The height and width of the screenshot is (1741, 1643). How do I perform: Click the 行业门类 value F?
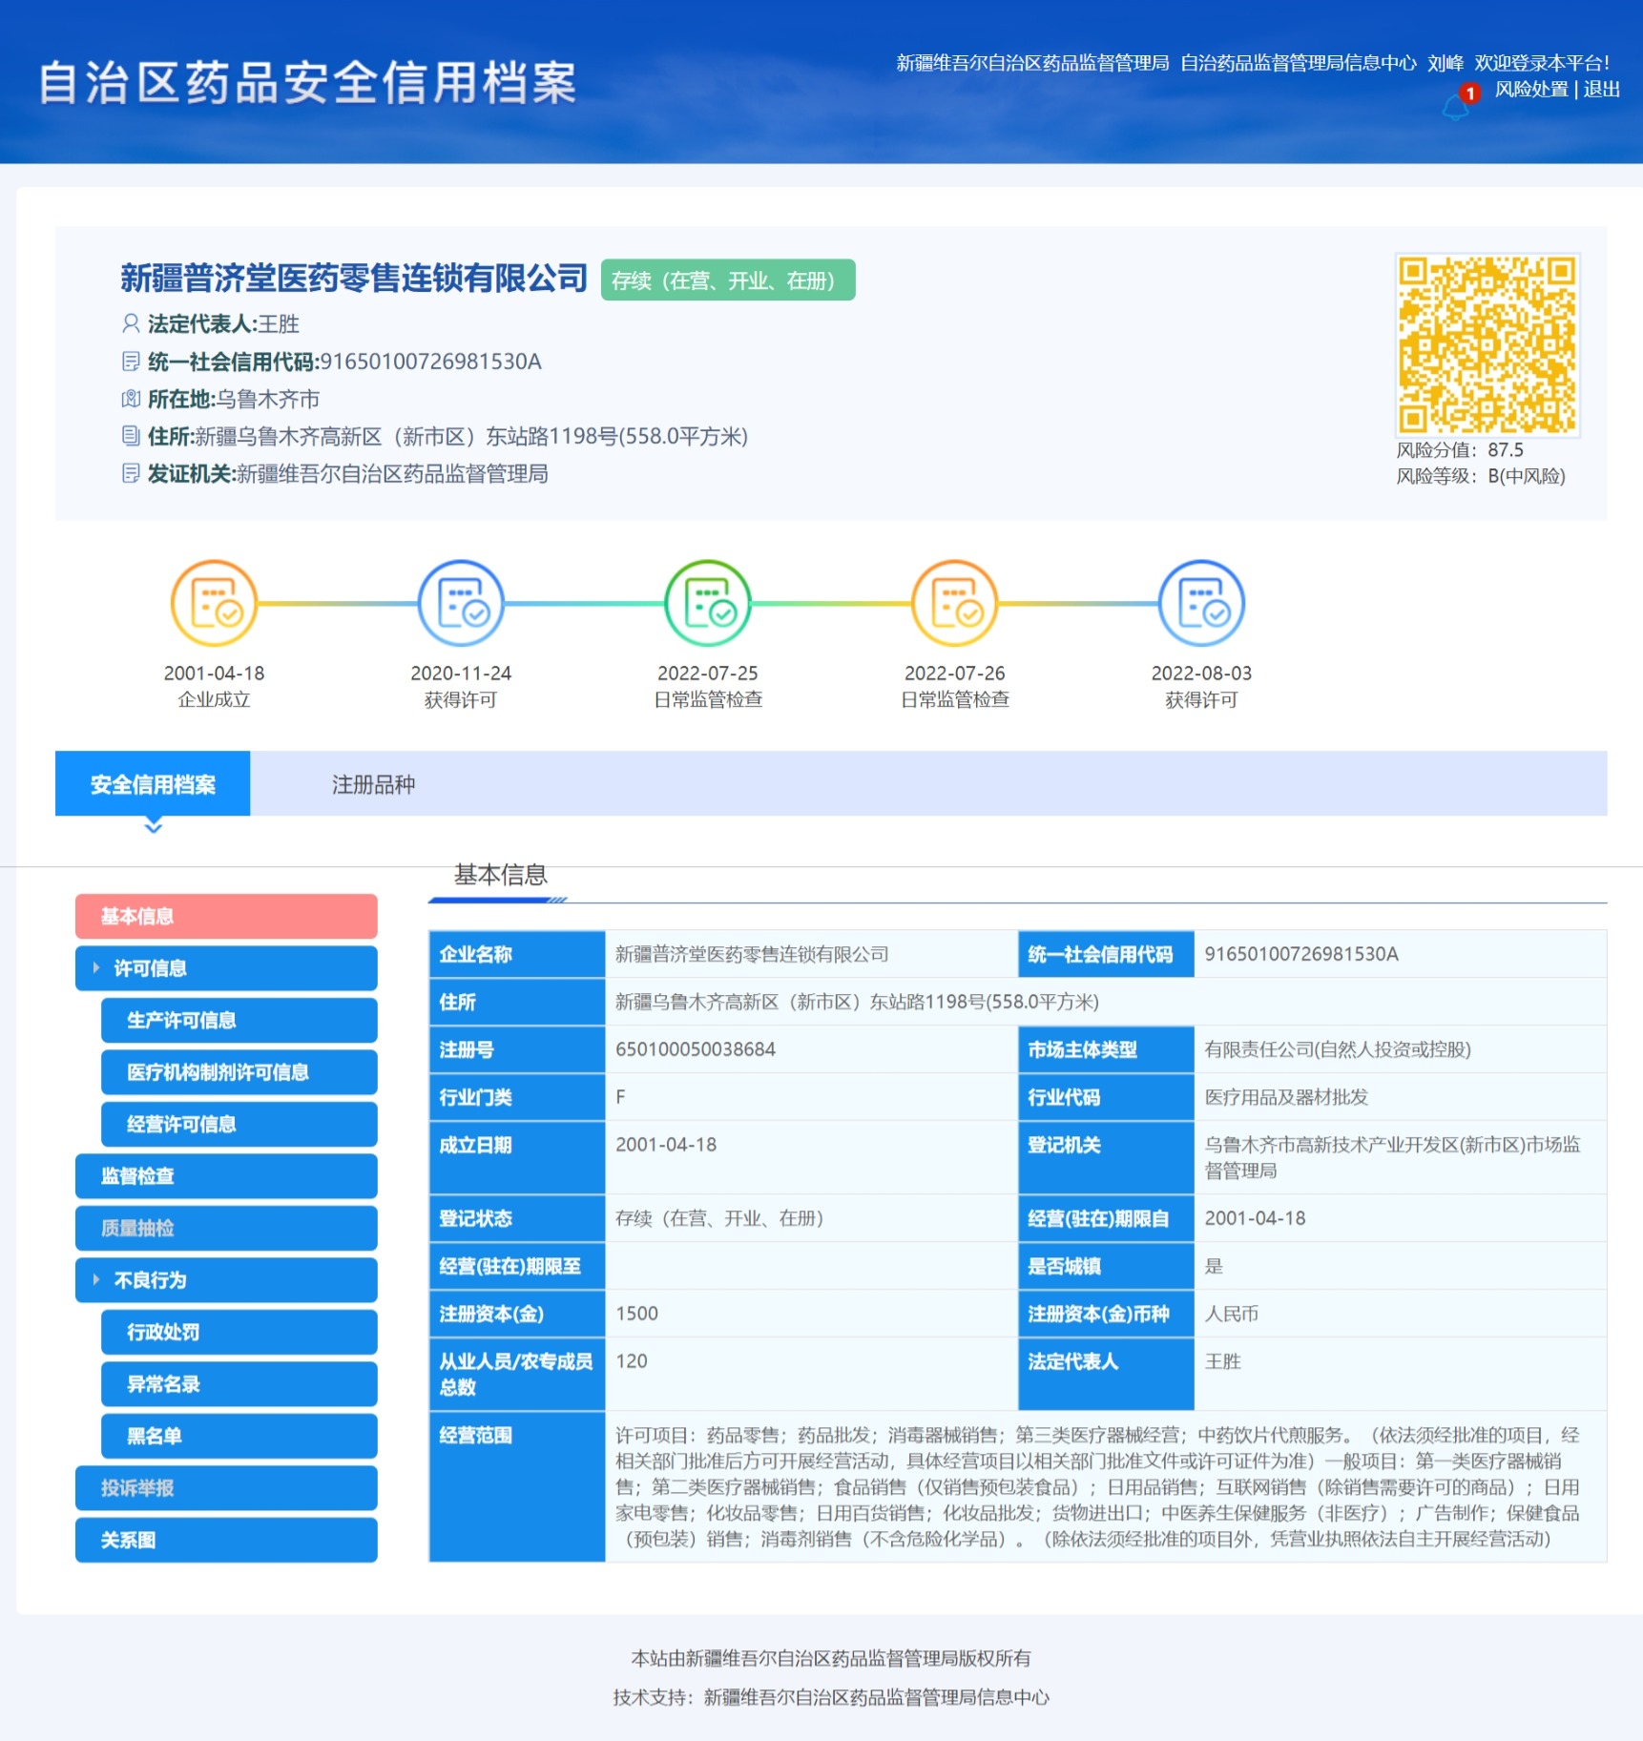point(620,1097)
